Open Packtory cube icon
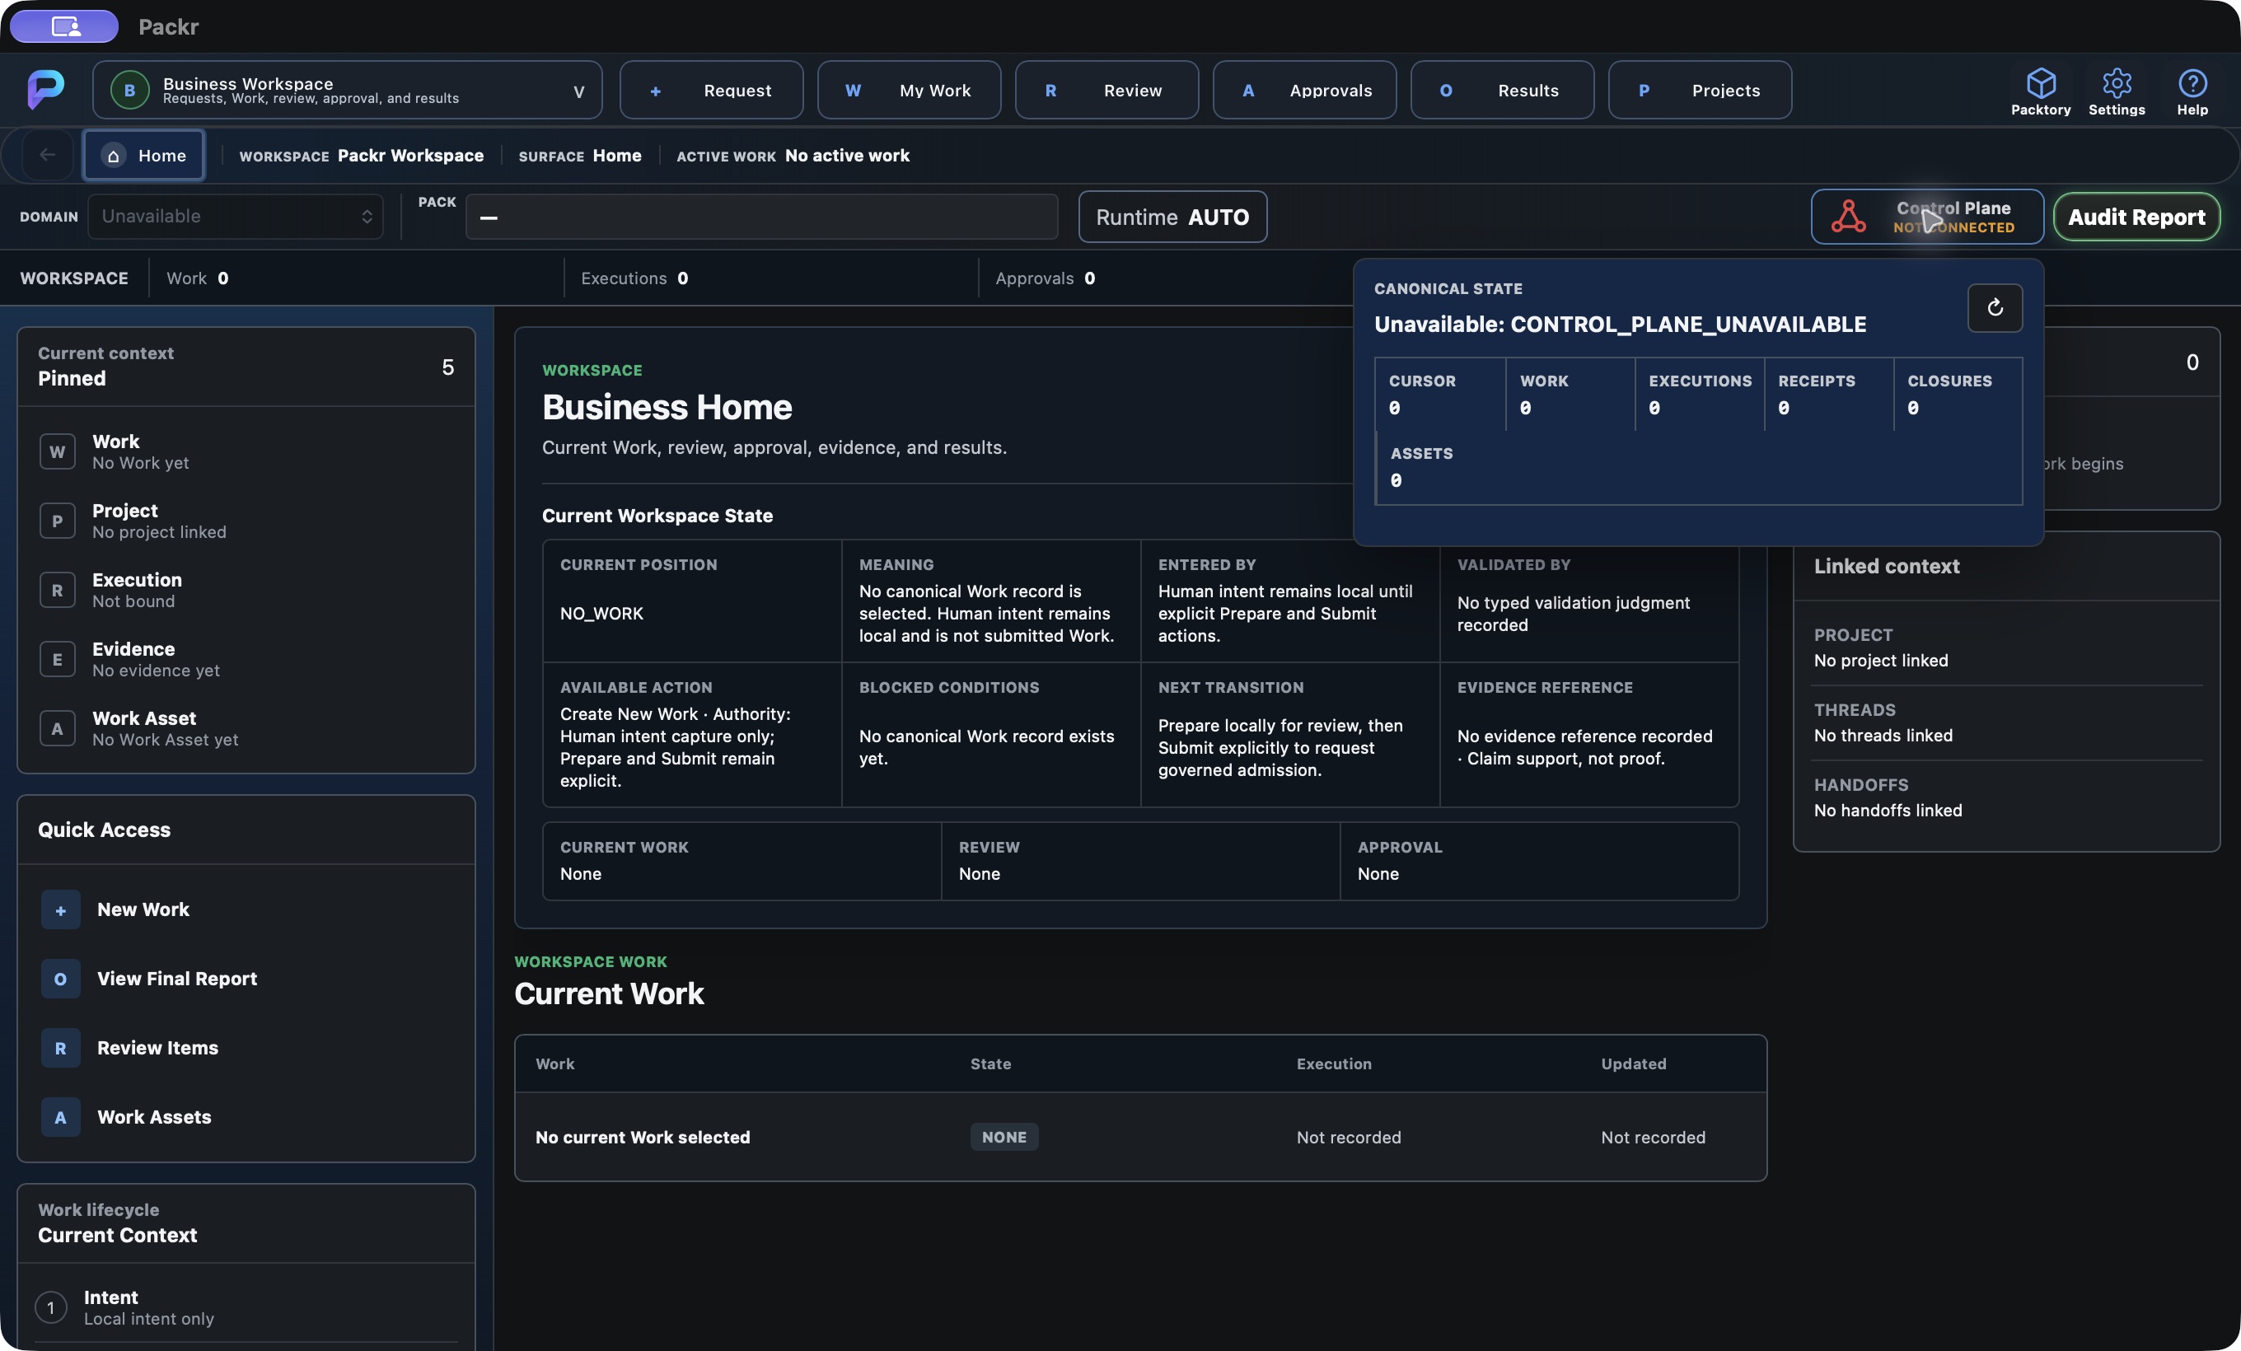The image size is (2241, 1351). pyautogui.click(x=2040, y=82)
